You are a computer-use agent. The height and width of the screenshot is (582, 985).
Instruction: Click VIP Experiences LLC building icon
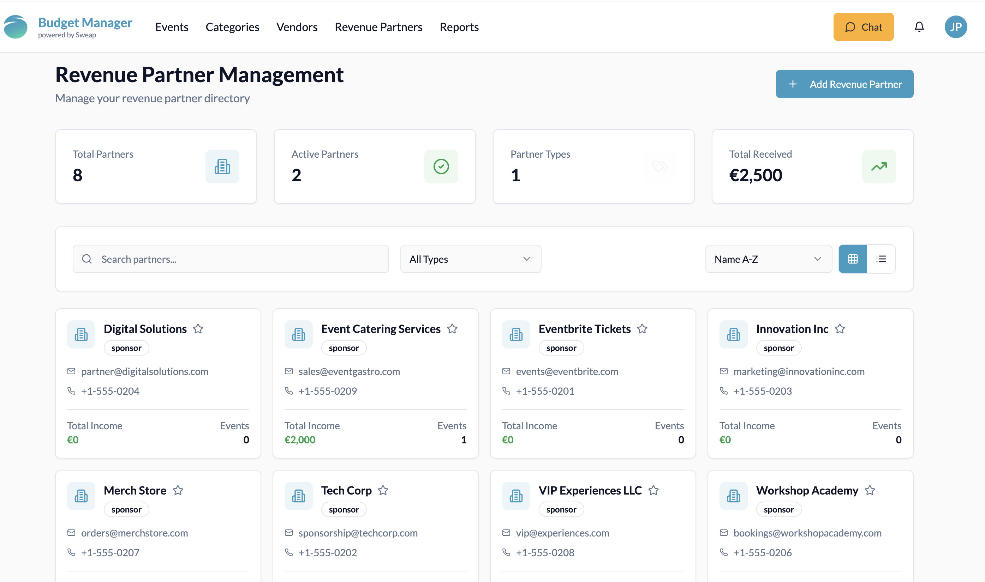516,496
